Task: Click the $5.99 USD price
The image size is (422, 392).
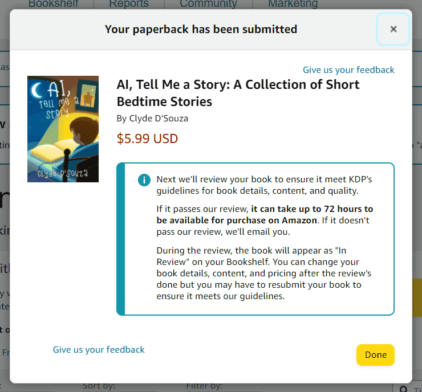Action: (x=147, y=138)
